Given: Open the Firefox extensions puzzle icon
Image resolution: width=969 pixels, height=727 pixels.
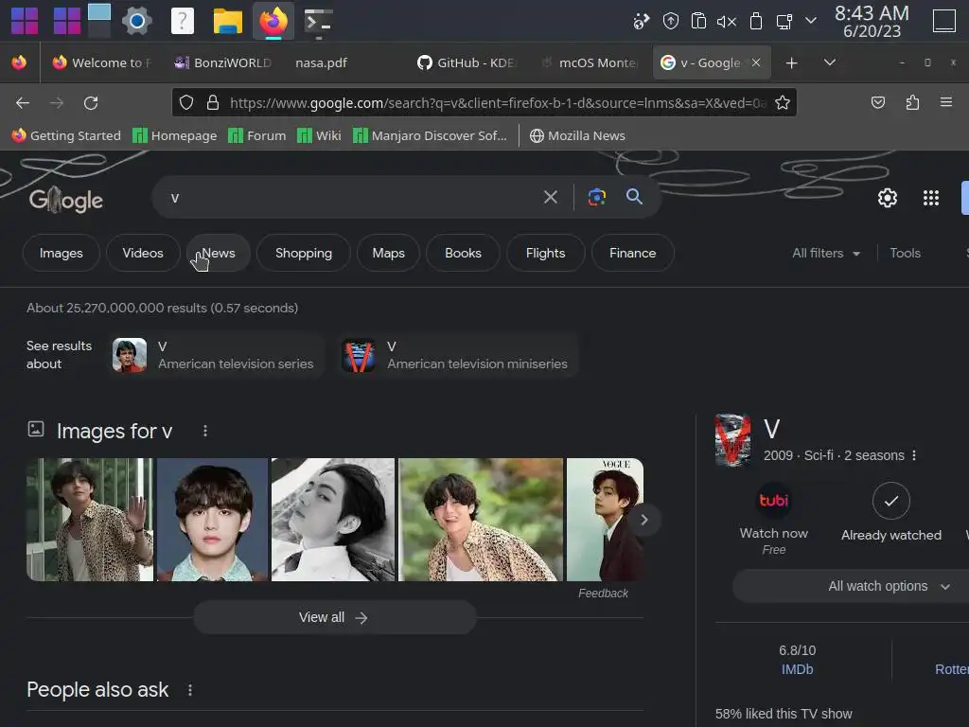Looking at the screenshot, I should [x=912, y=102].
